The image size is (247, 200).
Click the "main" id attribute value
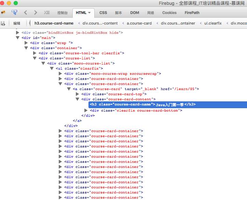click(46, 38)
